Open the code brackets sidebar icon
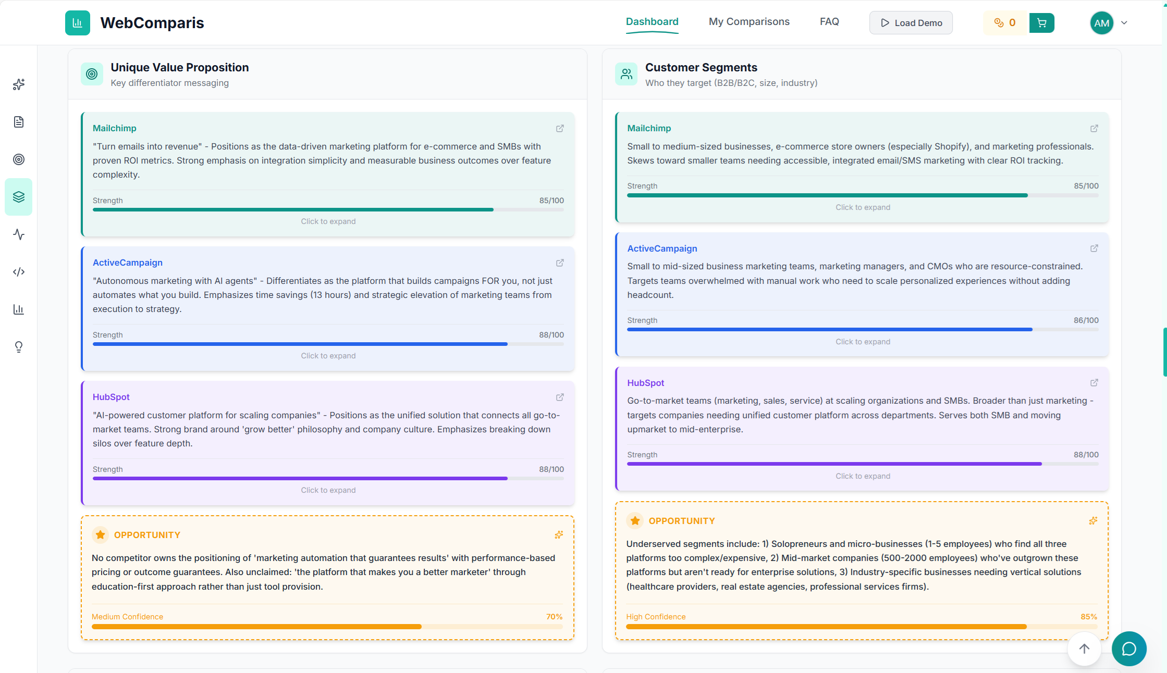This screenshot has height=673, width=1167. click(x=19, y=272)
